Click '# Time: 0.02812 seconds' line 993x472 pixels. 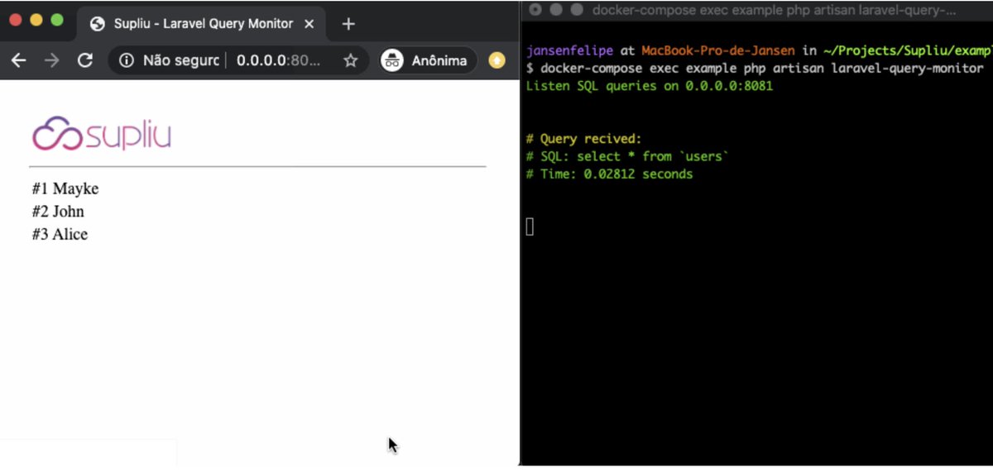[x=609, y=174]
